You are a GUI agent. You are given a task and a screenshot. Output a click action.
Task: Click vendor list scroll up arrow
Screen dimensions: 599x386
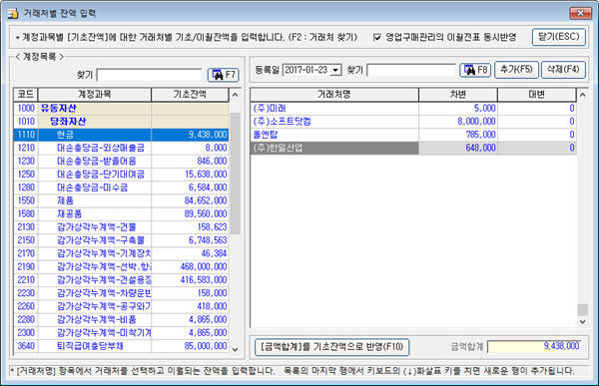(582, 95)
